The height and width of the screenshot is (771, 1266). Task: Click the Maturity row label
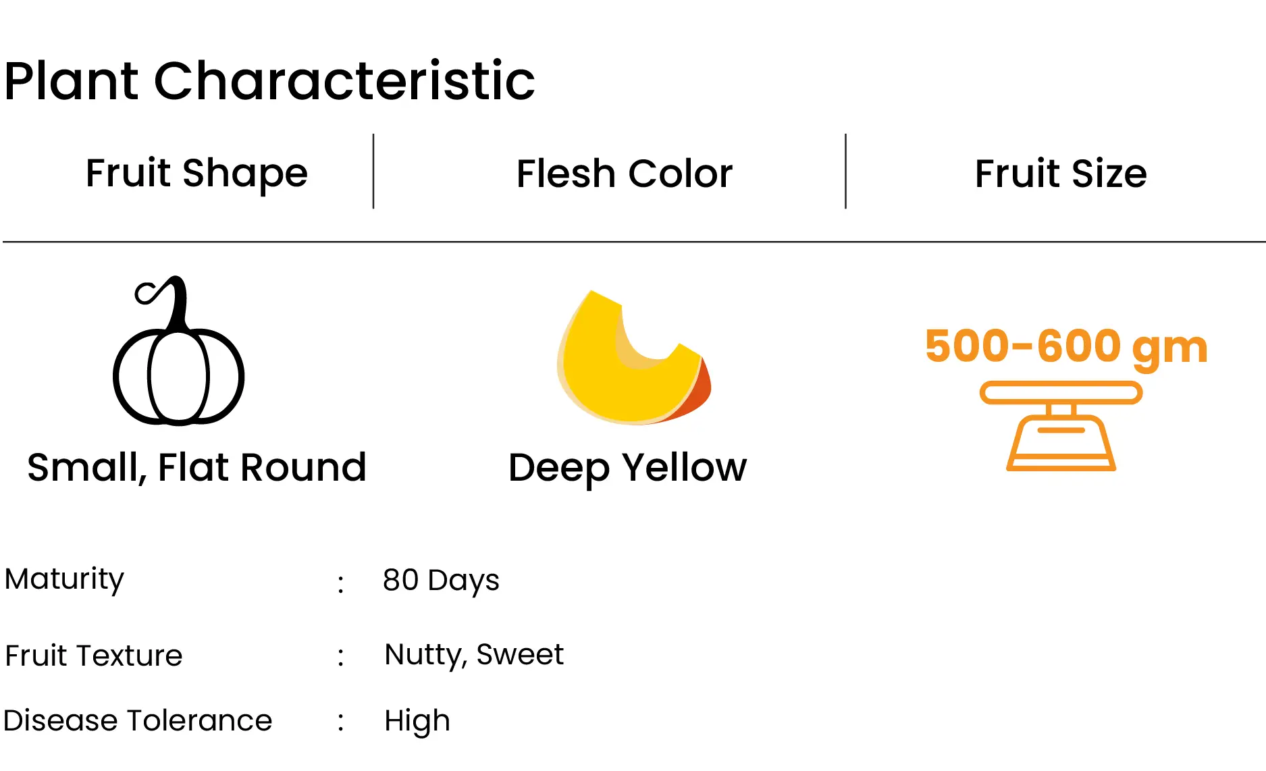[64, 579]
